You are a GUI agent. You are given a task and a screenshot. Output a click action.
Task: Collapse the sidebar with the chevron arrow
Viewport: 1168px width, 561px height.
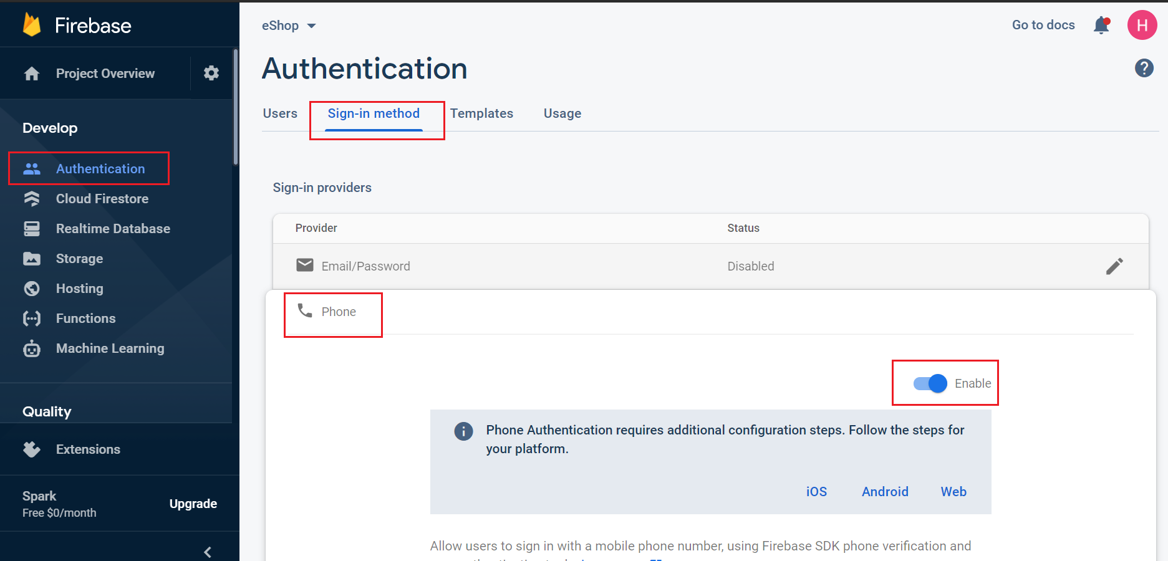[208, 552]
